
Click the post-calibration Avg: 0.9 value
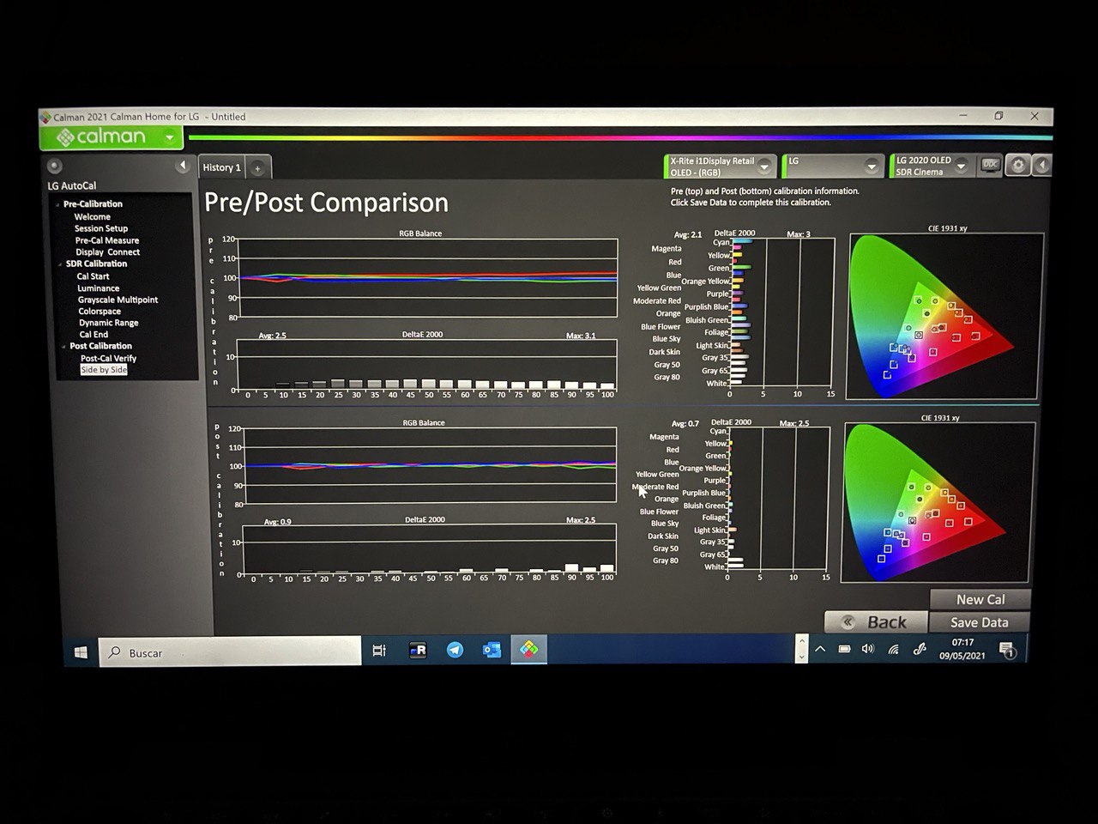pyautogui.click(x=277, y=522)
